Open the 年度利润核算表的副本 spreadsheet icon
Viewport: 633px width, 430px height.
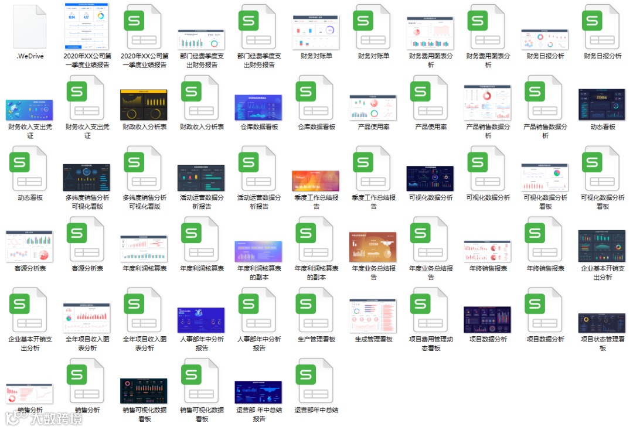[x=316, y=239]
